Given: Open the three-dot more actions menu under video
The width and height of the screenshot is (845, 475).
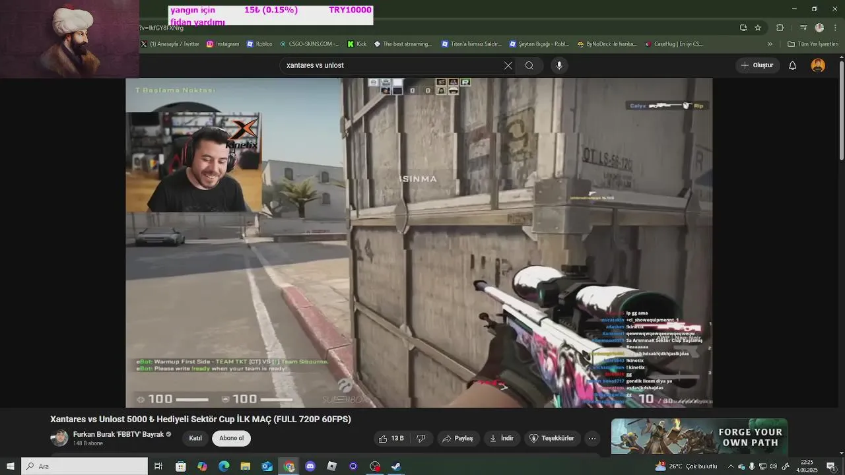Looking at the screenshot, I should click(592, 438).
